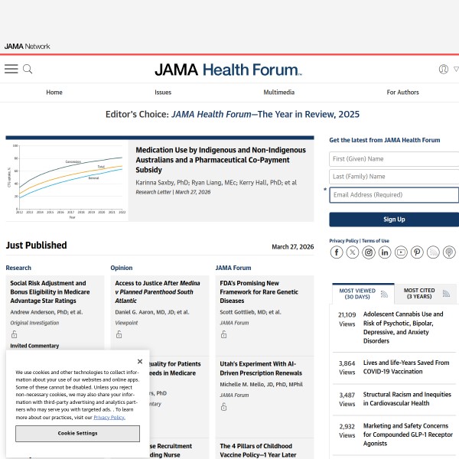Select the Most Viewed (30 Days) tab

[x=358, y=294]
